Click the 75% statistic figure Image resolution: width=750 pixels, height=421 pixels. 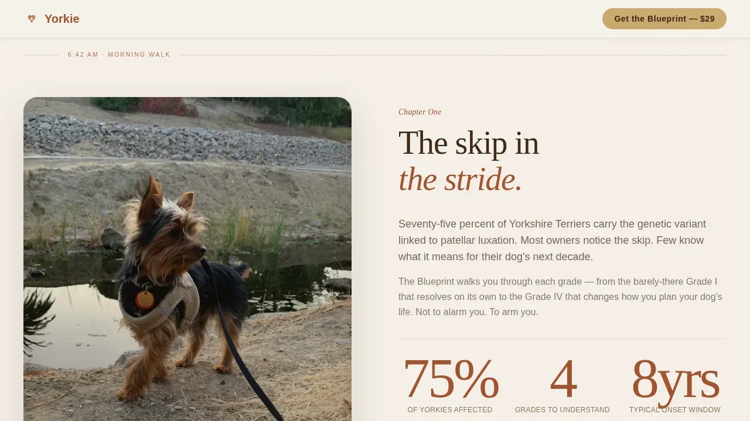(x=450, y=379)
